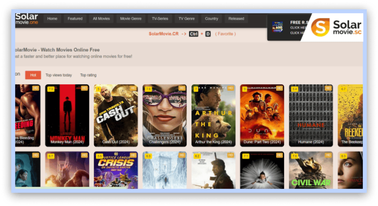This screenshot has width=378, height=206.
Task: Click the 6.7 rating badge on Beekeeper
Action: coord(343,89)
